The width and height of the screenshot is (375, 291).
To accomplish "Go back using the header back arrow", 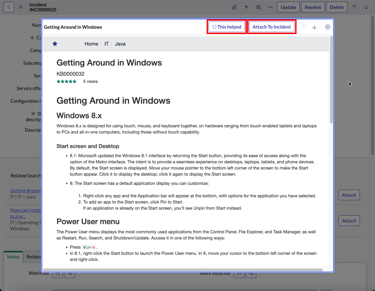I will tap(9, 7).
